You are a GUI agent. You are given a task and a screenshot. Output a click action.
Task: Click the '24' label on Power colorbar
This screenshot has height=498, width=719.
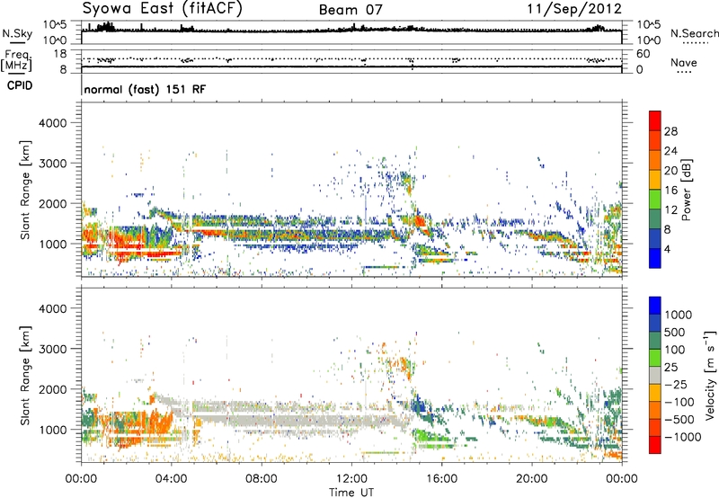pyautogui.click(x=670, y=151)
